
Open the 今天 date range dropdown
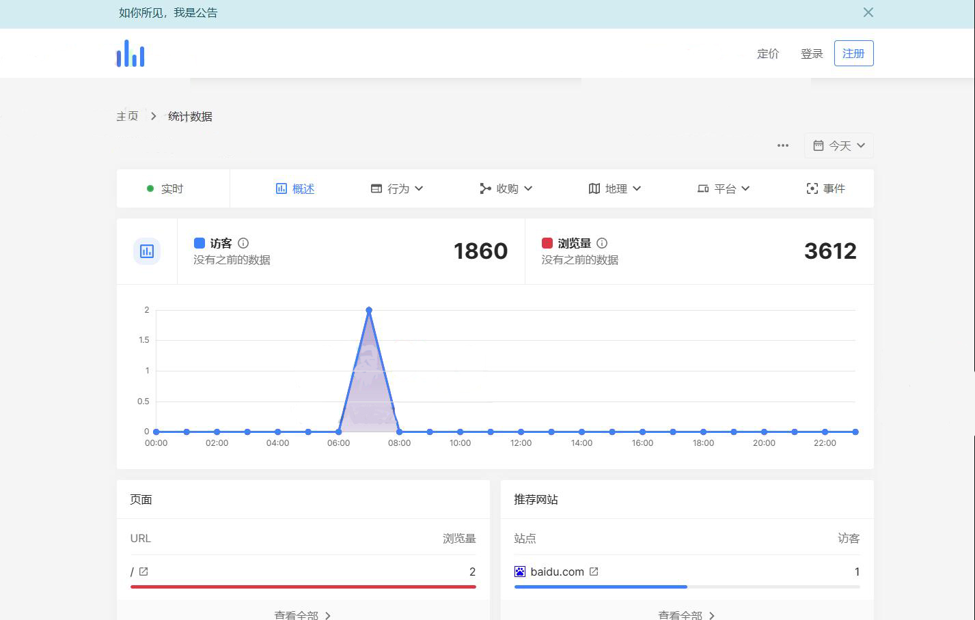(839, 145)
